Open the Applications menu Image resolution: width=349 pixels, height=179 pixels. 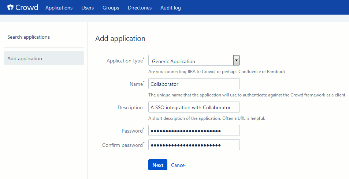[59, 8]
